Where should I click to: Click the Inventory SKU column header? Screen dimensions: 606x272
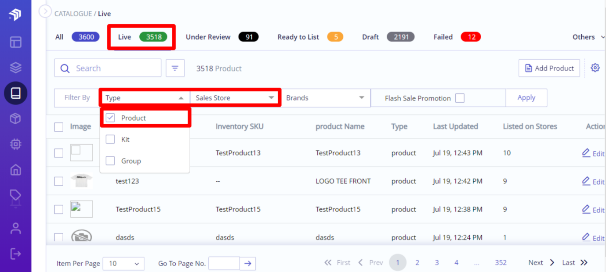239,126
